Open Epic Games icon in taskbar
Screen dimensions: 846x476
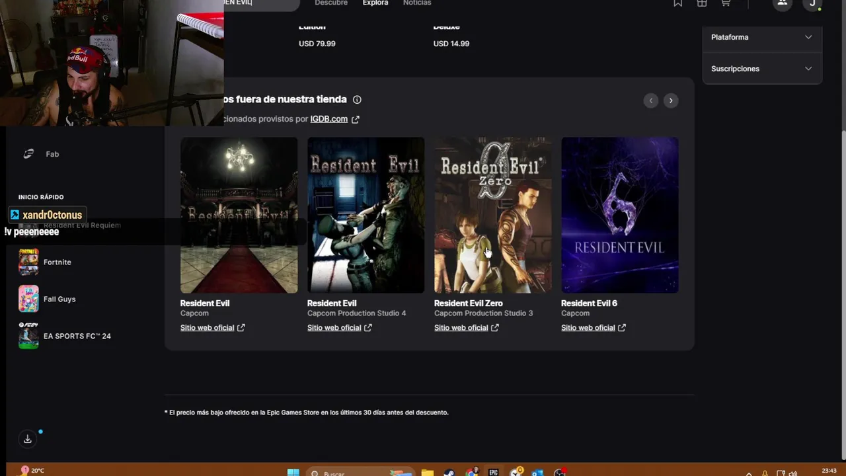(x=493, y=473)
